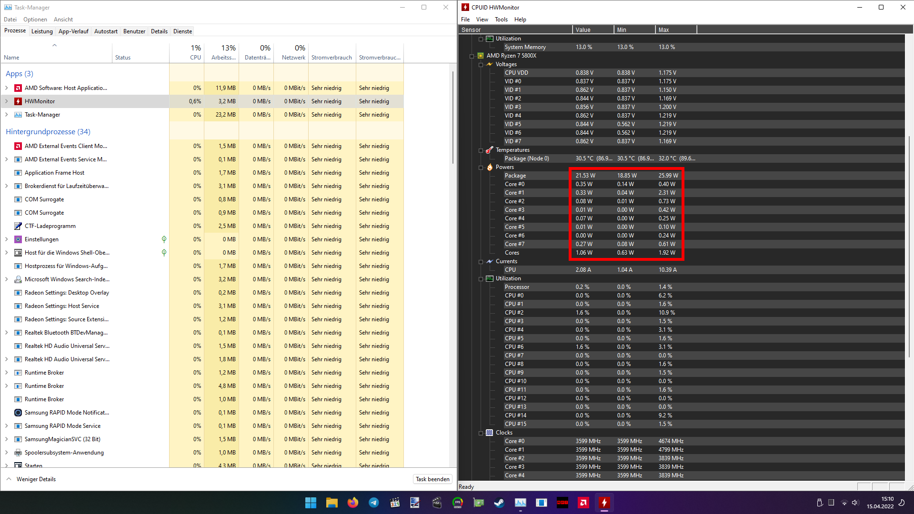914x514 pixels.
Task: Click the thermometer icon next to Temperatures
Action: pyautogui.click(x=490, y=150)
